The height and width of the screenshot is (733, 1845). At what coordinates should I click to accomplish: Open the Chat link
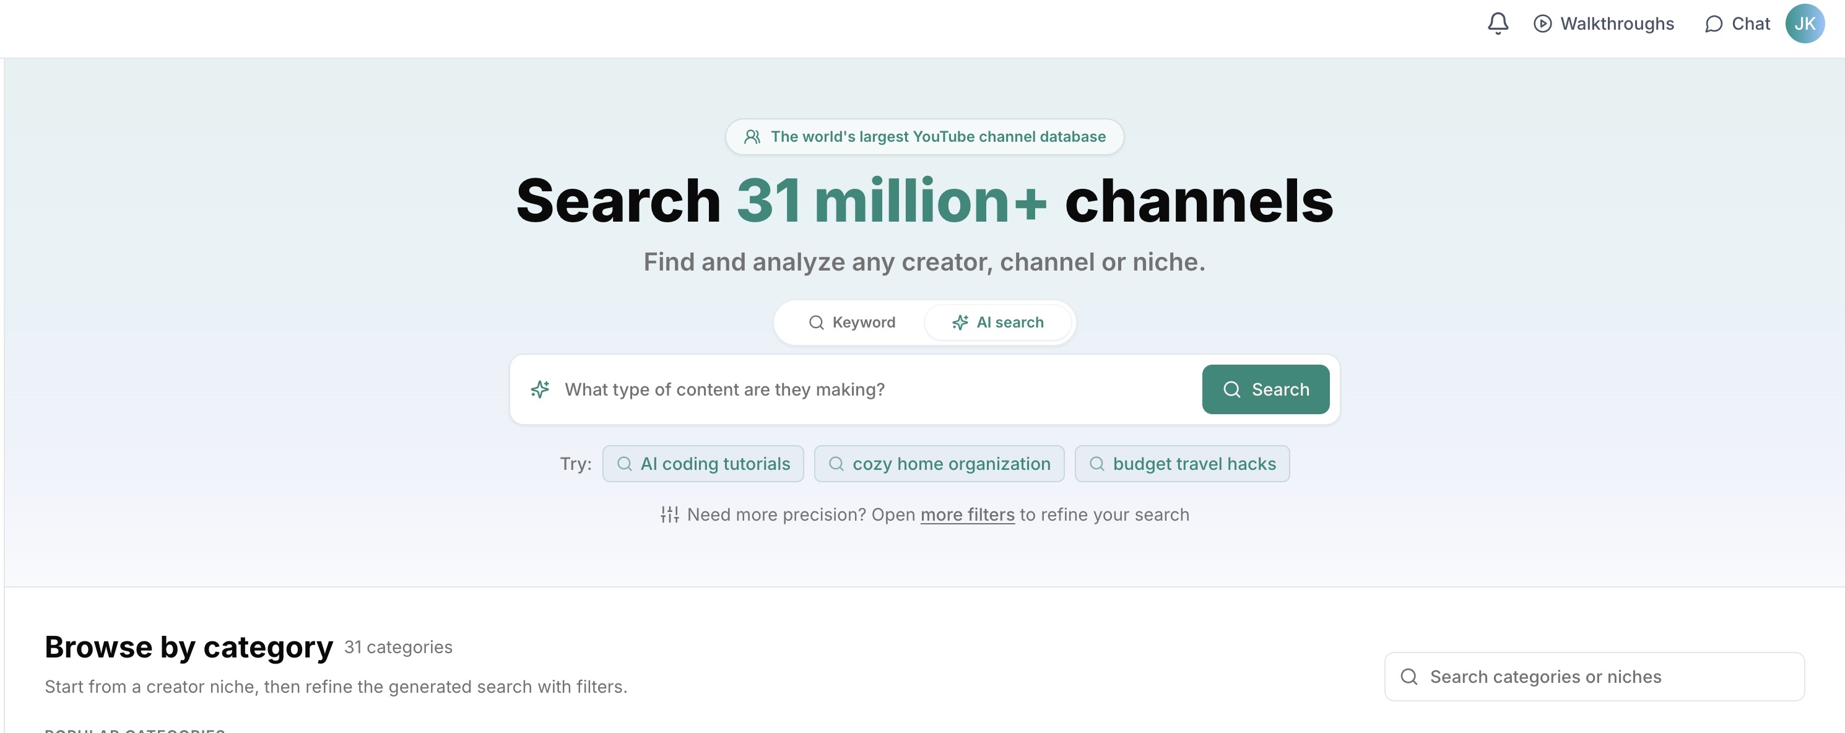tap(1737, 24)
